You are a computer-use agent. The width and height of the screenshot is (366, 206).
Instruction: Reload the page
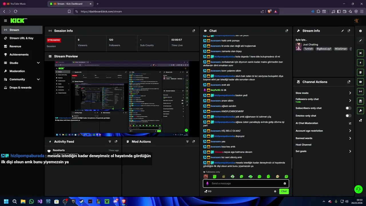[15, 11]
